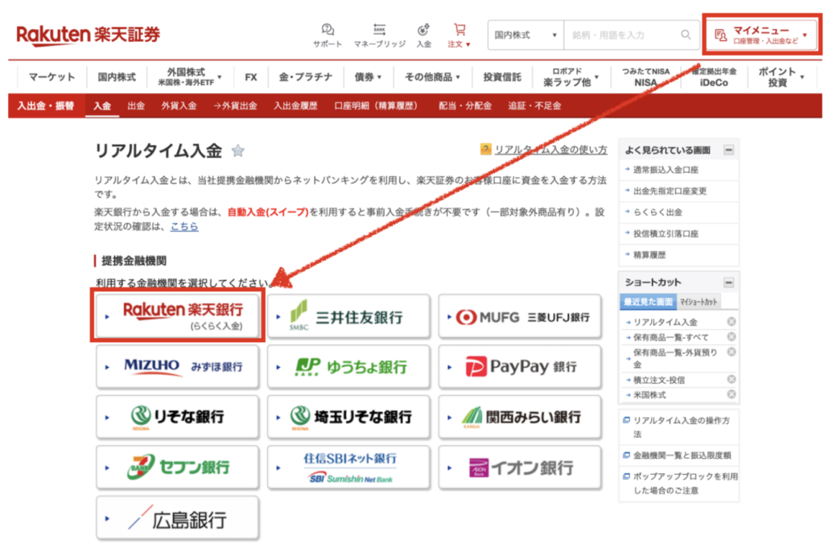The image size is (824, 548).
Task: Select イオン銀行 bank
Action: coord(520,467)
